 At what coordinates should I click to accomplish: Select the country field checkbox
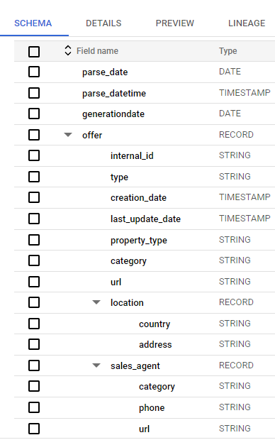[34, 324]
